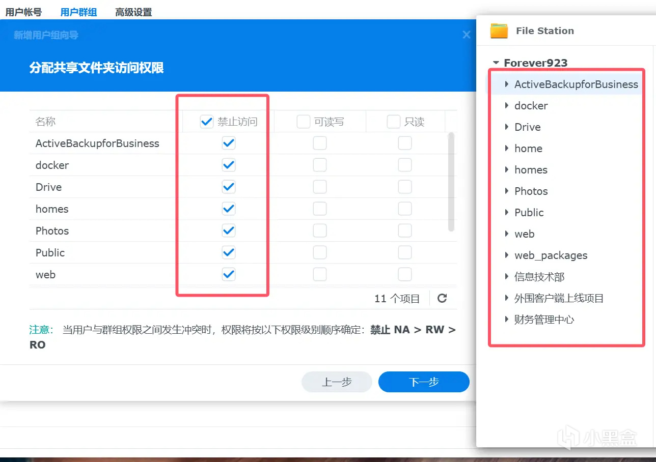Close the new user group wizard

[x=466, y=35]
